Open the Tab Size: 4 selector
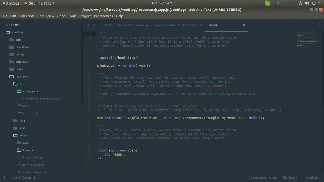This screenshot has height=182, width=324. (x=290, y=177)
